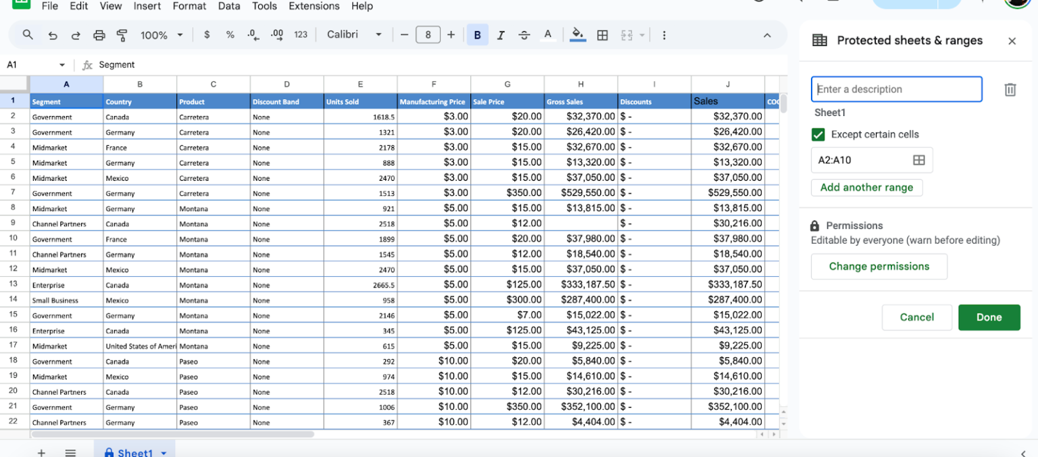The height and width of the screenshot is (457, 1038).
Task: Toggle italic formatting
Action: (501, 34)
